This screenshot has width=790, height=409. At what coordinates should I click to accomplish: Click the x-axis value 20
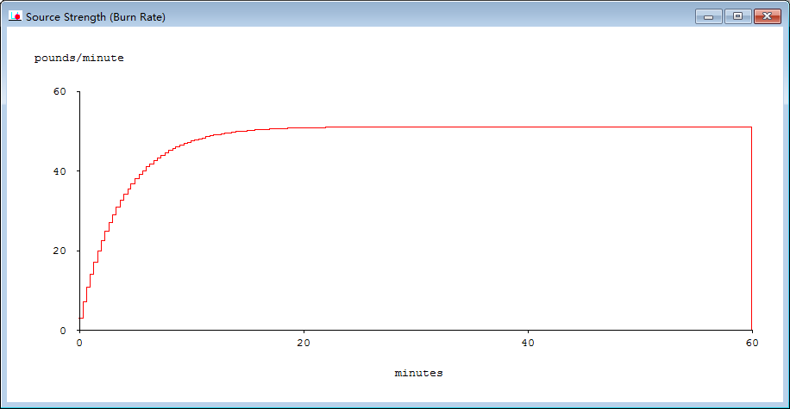pyautogui.click(x=304, y=343)
